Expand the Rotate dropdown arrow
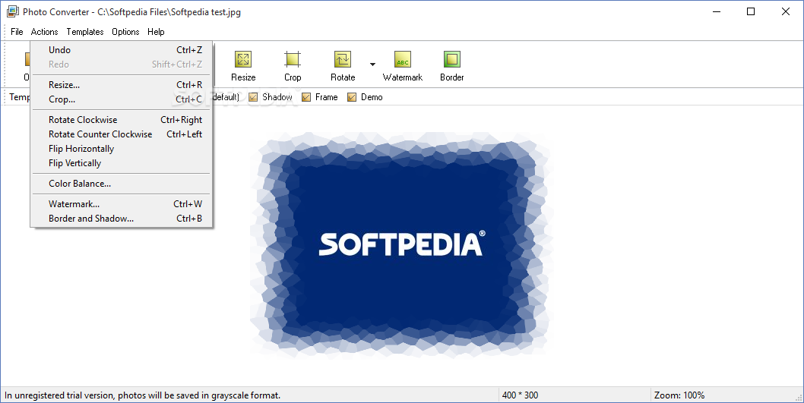 click(373, 65)
